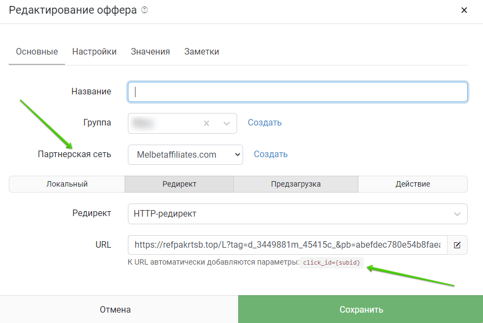Click the click_id={subid} parameter text
Viewport: 483px width, 323px height.
(332, 262)
